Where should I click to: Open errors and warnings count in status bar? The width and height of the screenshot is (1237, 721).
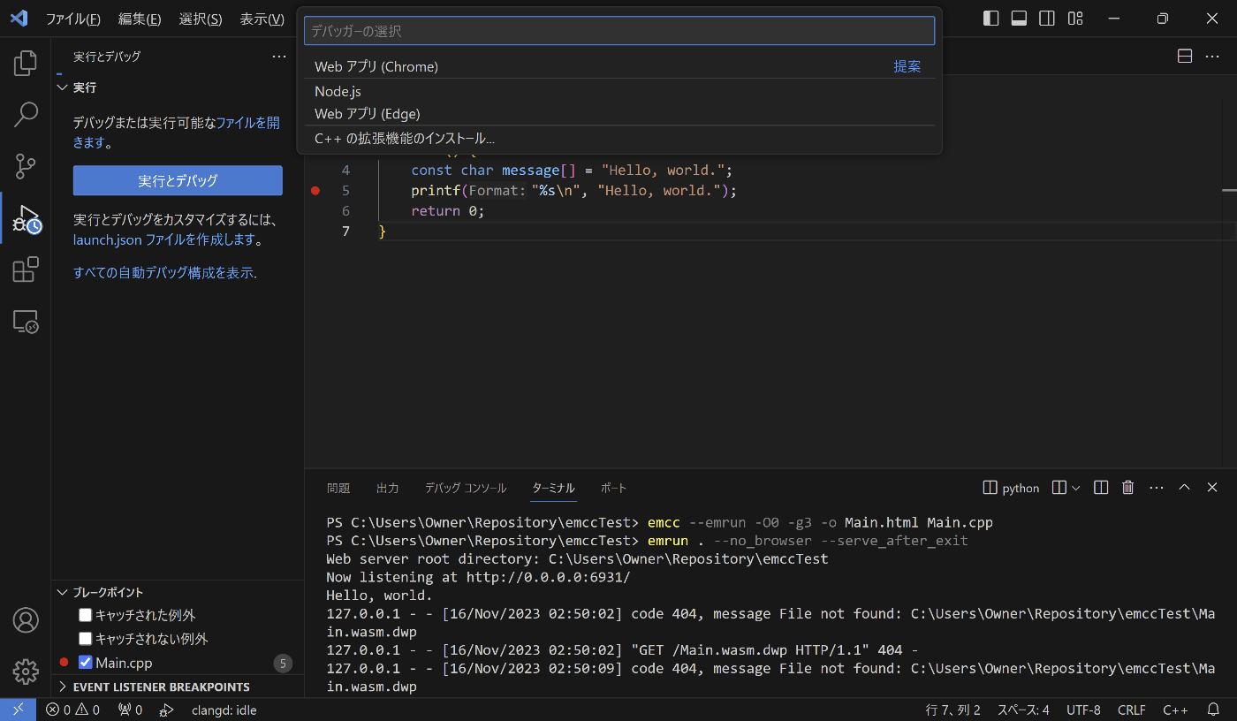pos(72,710)
